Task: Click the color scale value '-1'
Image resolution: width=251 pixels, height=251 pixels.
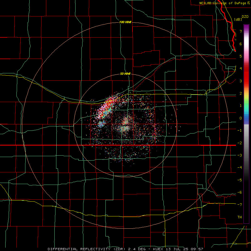Action: coord(240,131)
